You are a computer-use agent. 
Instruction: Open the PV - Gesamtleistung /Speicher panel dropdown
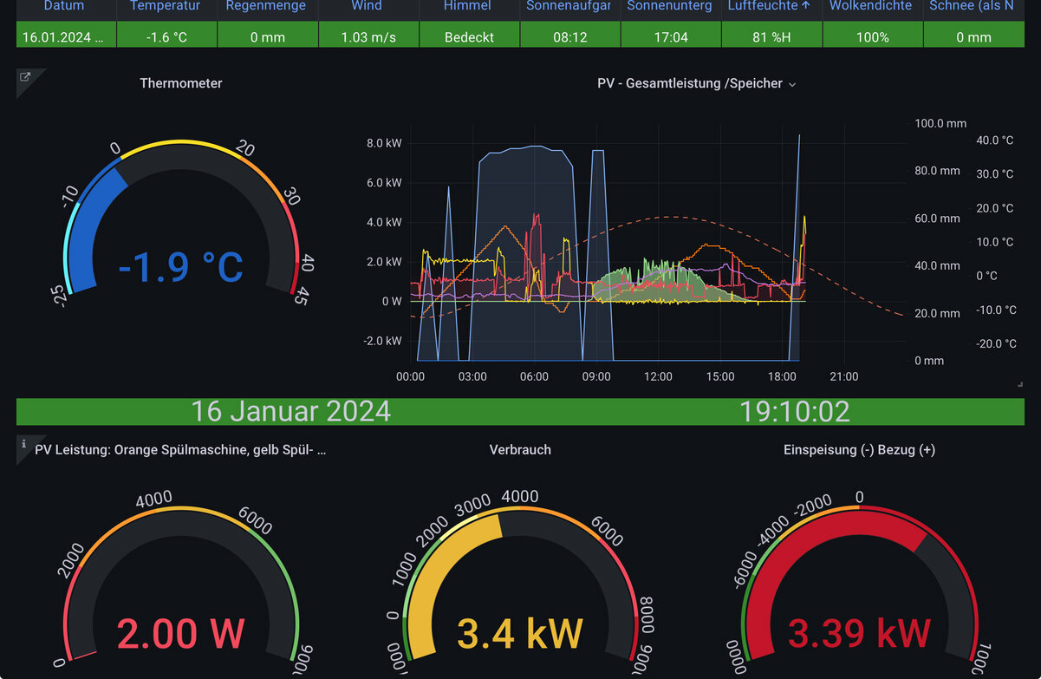point(791,84)
